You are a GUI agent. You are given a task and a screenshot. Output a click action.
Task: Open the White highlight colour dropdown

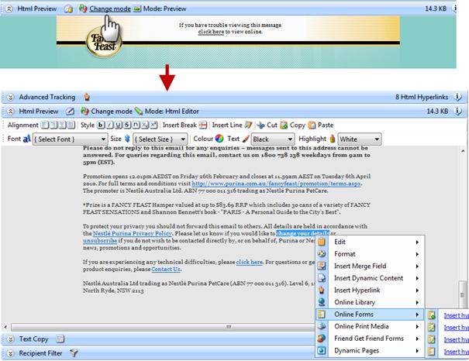pos(360,139)
